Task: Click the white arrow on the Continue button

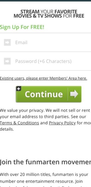Action: click(74, 94)
